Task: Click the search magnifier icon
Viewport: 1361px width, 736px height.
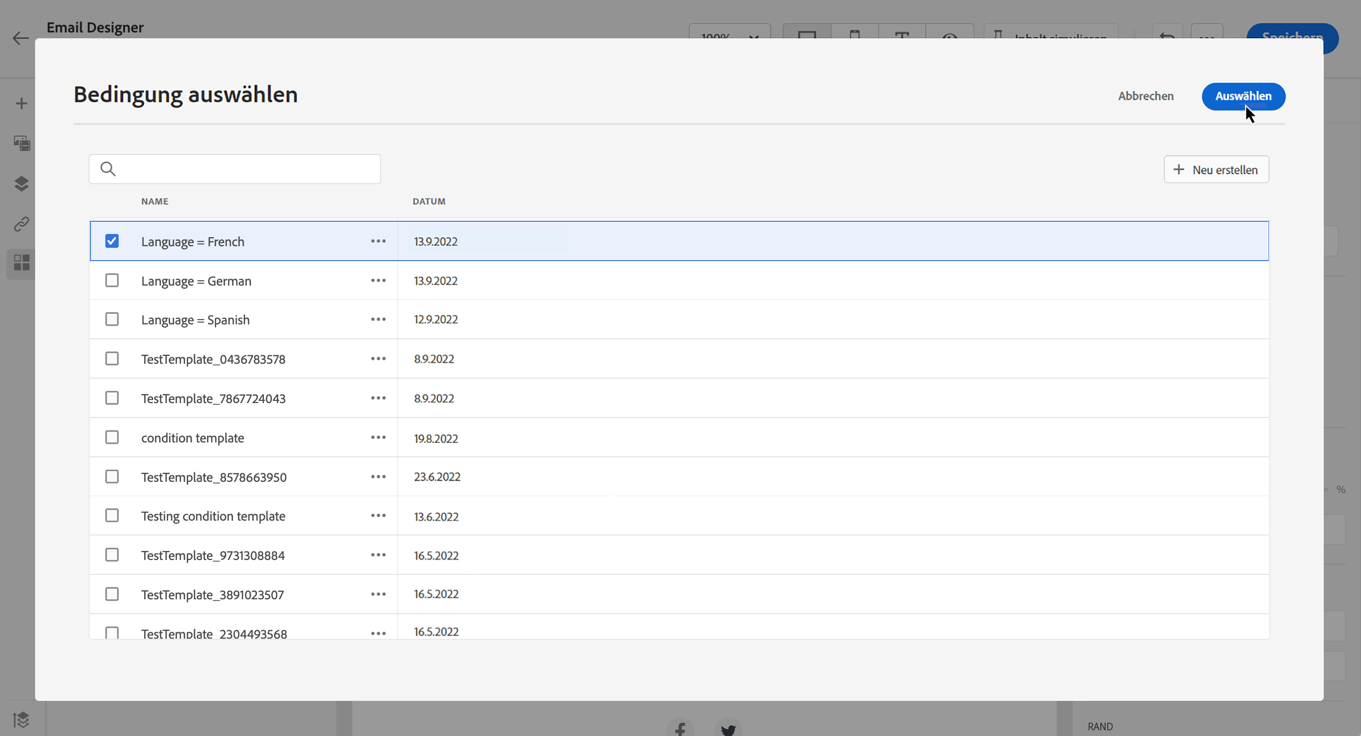Action: tap(108, 169)
